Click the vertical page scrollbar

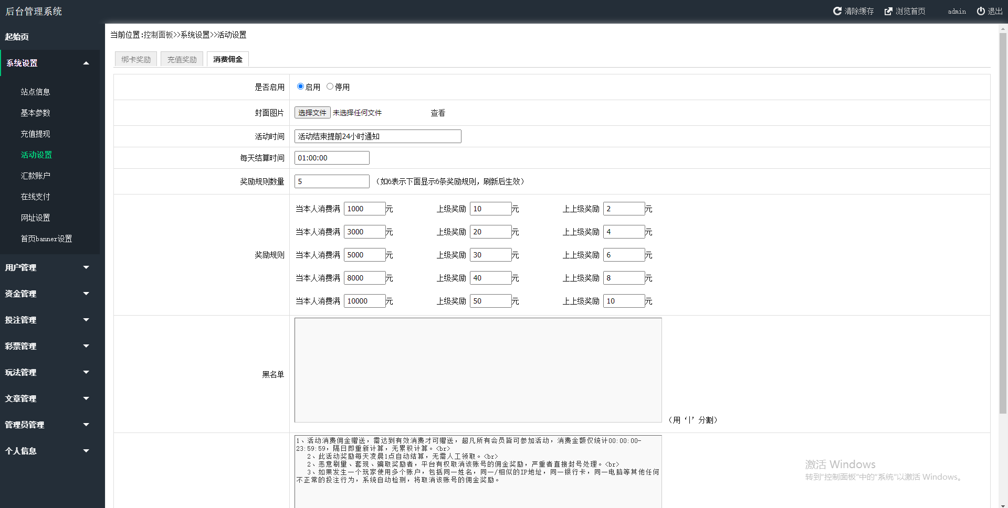[1003, 210]
